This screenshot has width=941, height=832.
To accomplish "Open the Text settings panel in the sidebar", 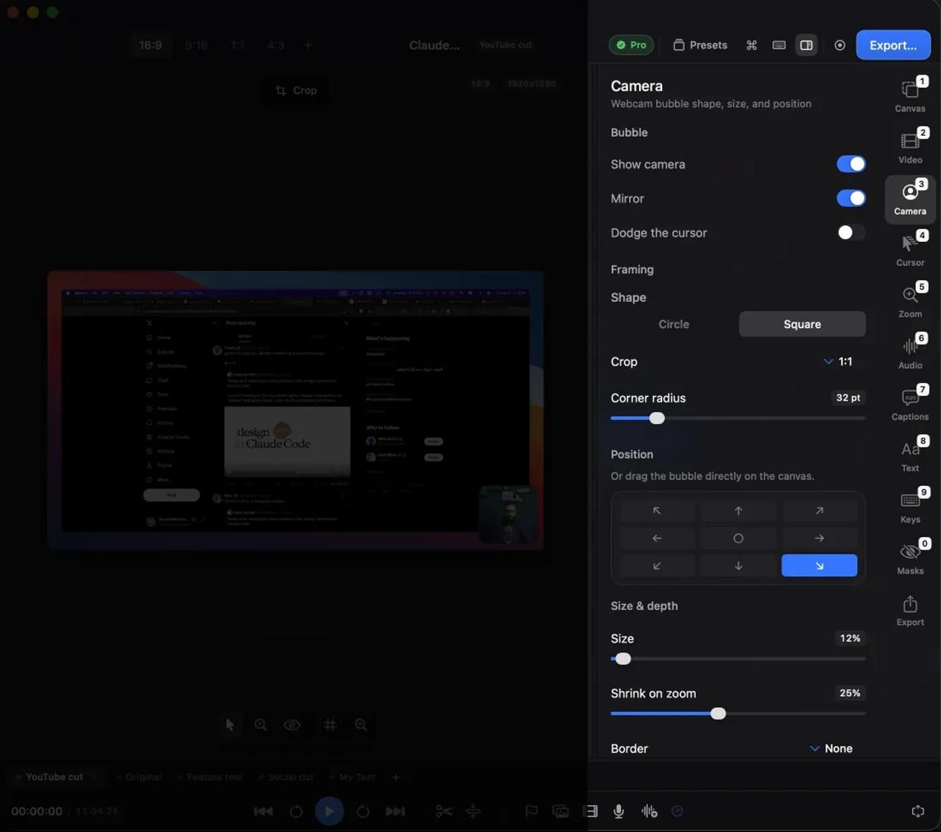I will click(910, 455).
